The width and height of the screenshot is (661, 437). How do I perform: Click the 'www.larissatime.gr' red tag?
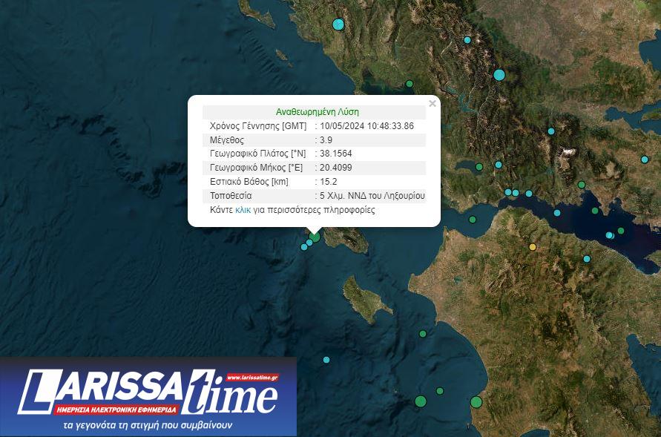(x=252, y=378)
